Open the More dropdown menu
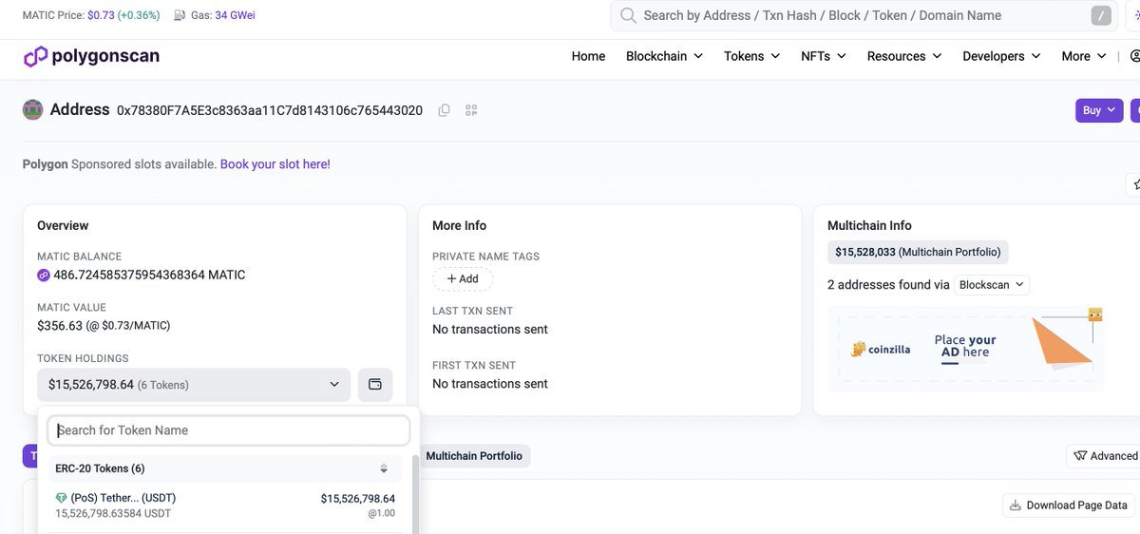Viewport: 1140px width, 534px height. [x=1083, y=56]
